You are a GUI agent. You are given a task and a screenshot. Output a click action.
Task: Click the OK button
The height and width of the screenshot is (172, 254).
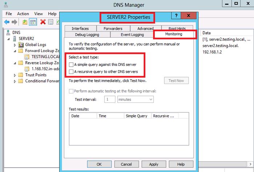(99, 164)
